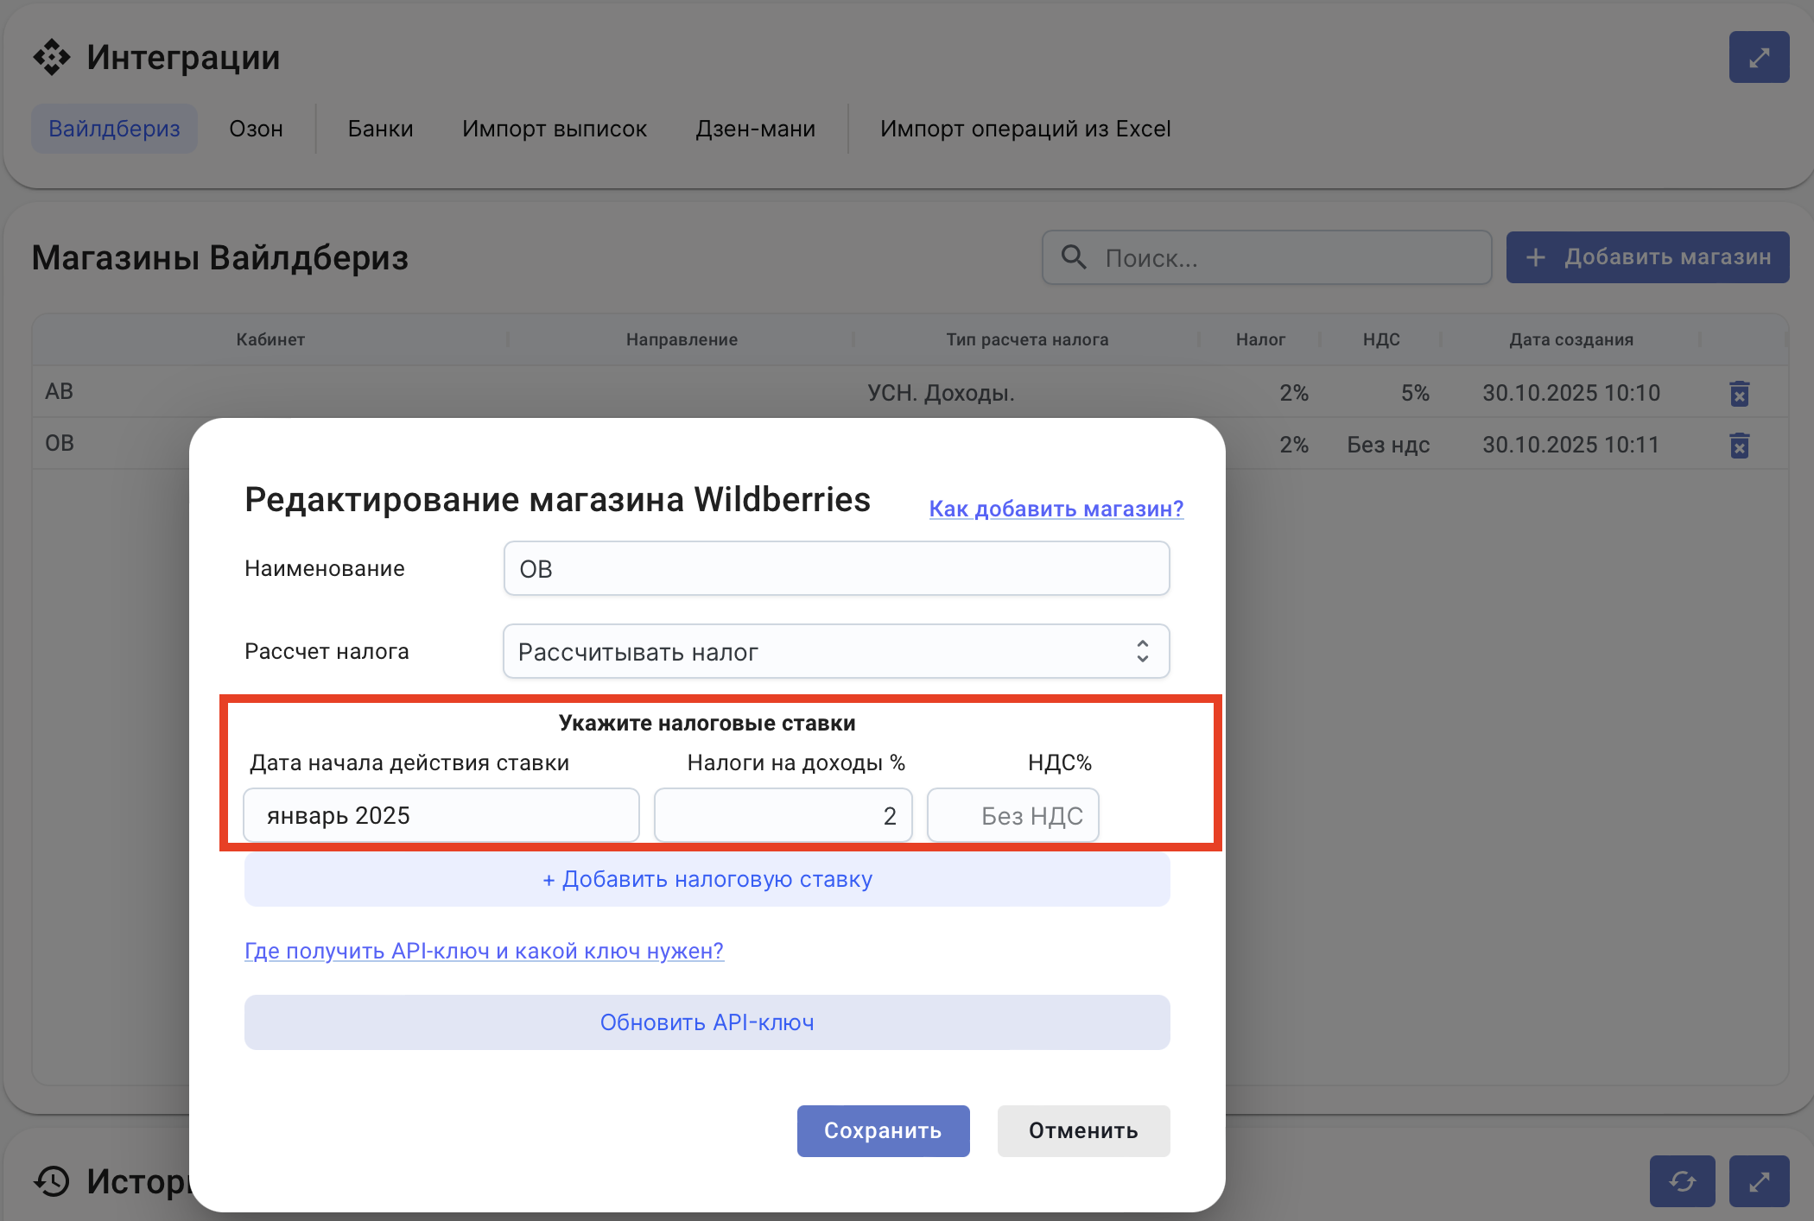Delete the OB store with the trash icon
This screenshot has height=1221, width=1814.
pos(1739,446)
